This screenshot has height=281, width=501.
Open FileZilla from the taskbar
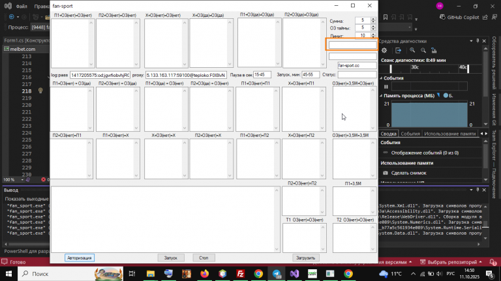pyautogui.click(x=240, y=274)
